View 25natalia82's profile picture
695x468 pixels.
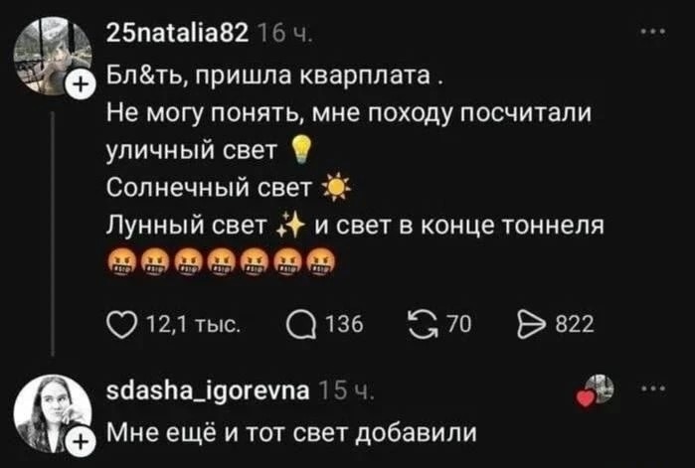52,57
